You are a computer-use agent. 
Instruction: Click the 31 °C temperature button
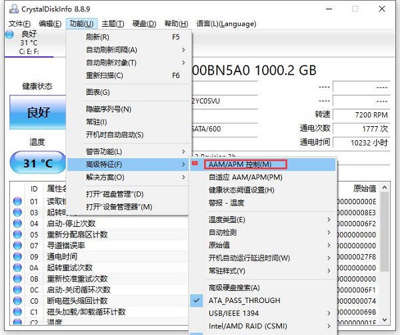(39, 163)
